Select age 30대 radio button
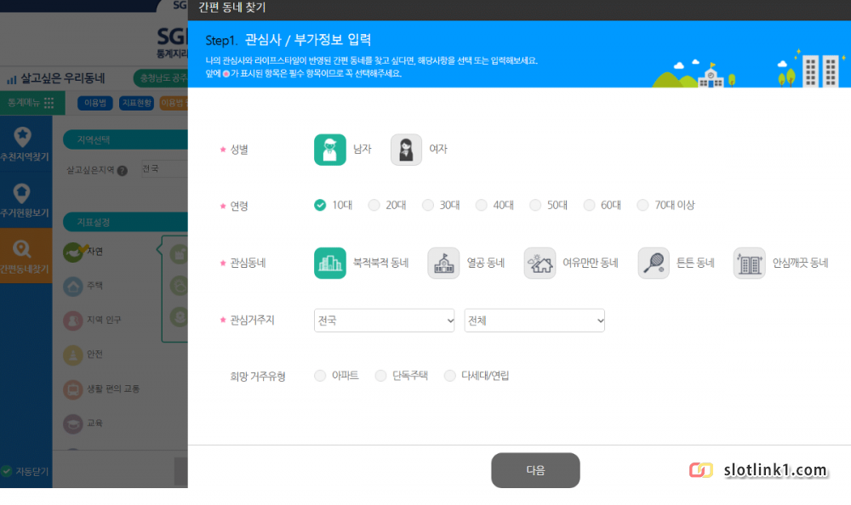 [x=428, y=205]
